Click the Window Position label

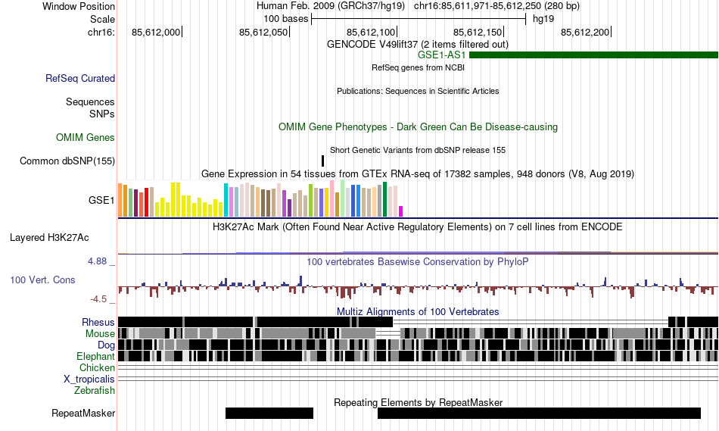tap(79, 6)
